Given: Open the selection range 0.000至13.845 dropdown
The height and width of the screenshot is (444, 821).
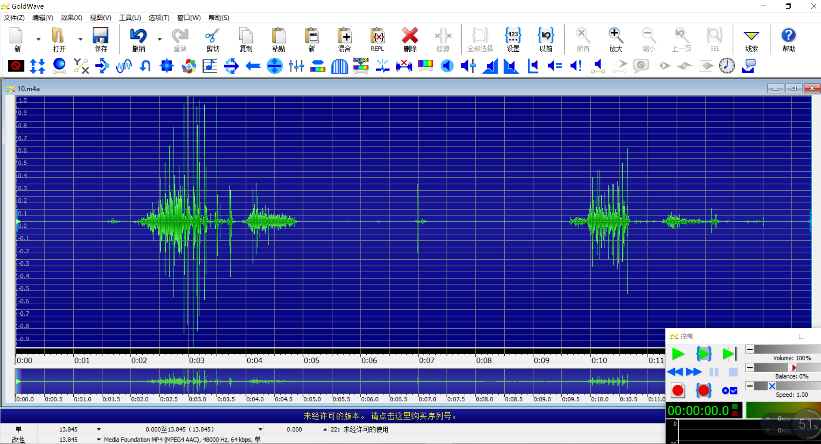Looking at the screenshot, I should [x=260, y=429].
